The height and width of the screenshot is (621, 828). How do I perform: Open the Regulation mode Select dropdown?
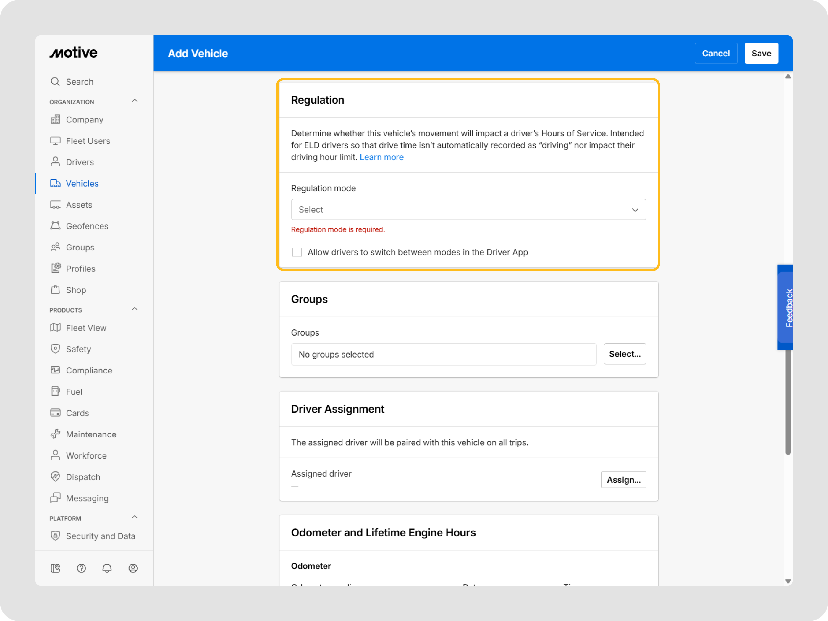(468, 210)
